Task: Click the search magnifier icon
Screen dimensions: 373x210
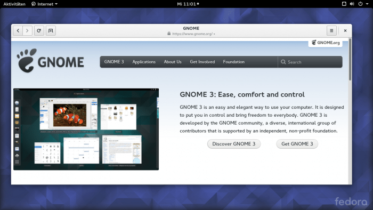Action: (283, 62)
